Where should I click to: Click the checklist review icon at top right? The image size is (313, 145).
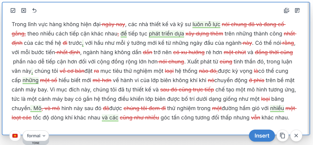286,10
